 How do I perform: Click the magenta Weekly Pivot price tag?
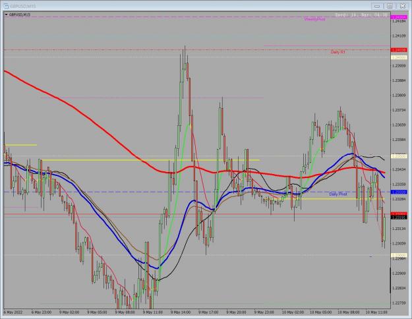click(x=399, y=17)
